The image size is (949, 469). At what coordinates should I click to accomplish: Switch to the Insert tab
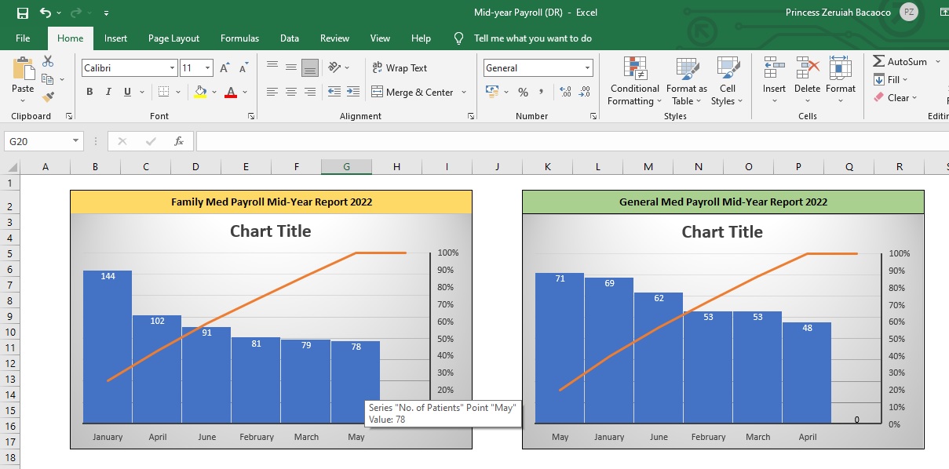click(115, 38)
